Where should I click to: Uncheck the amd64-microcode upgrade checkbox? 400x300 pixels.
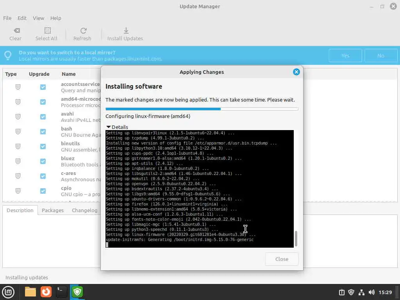pos(43,102)
